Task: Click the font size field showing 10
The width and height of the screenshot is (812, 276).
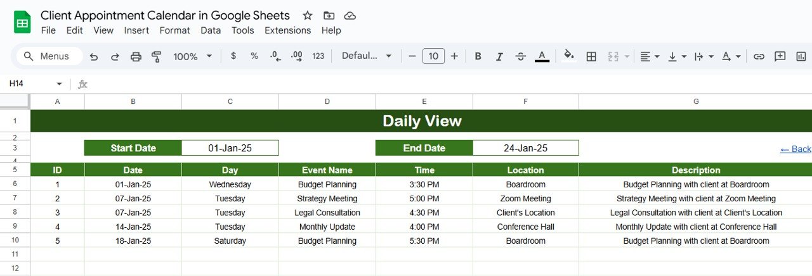Action: click(433, 56)
